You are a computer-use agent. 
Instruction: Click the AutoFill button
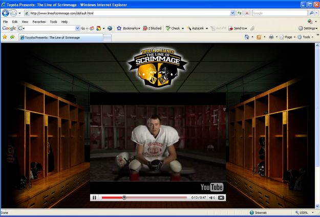(218, 28)
